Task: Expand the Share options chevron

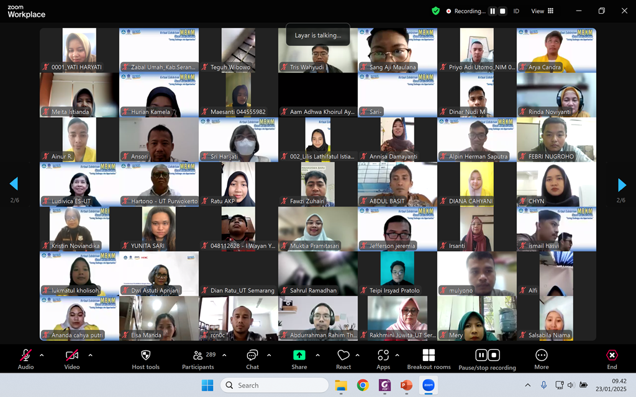Action: [317, 355]
